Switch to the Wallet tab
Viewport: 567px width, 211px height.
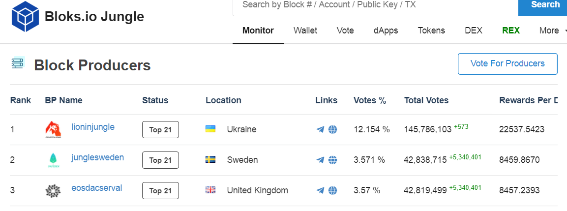click(x=305, y=30)
